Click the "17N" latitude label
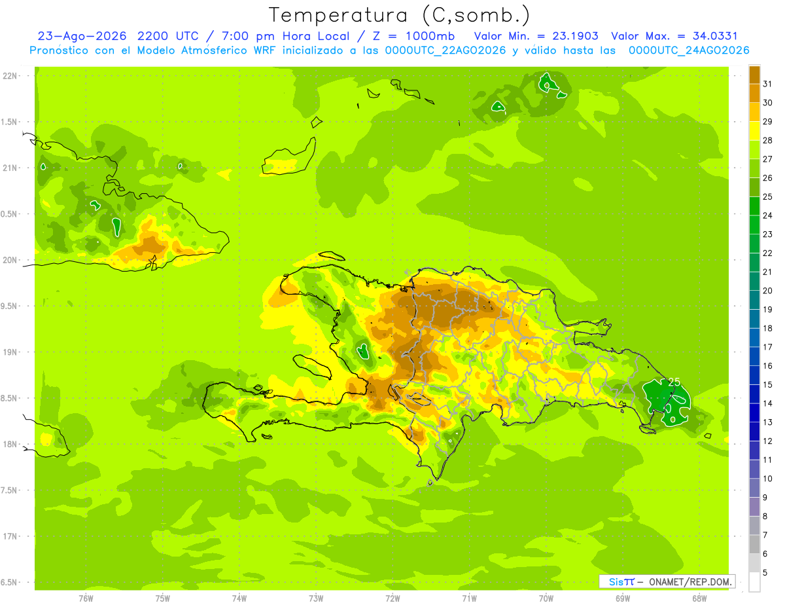 pos(11,536)
